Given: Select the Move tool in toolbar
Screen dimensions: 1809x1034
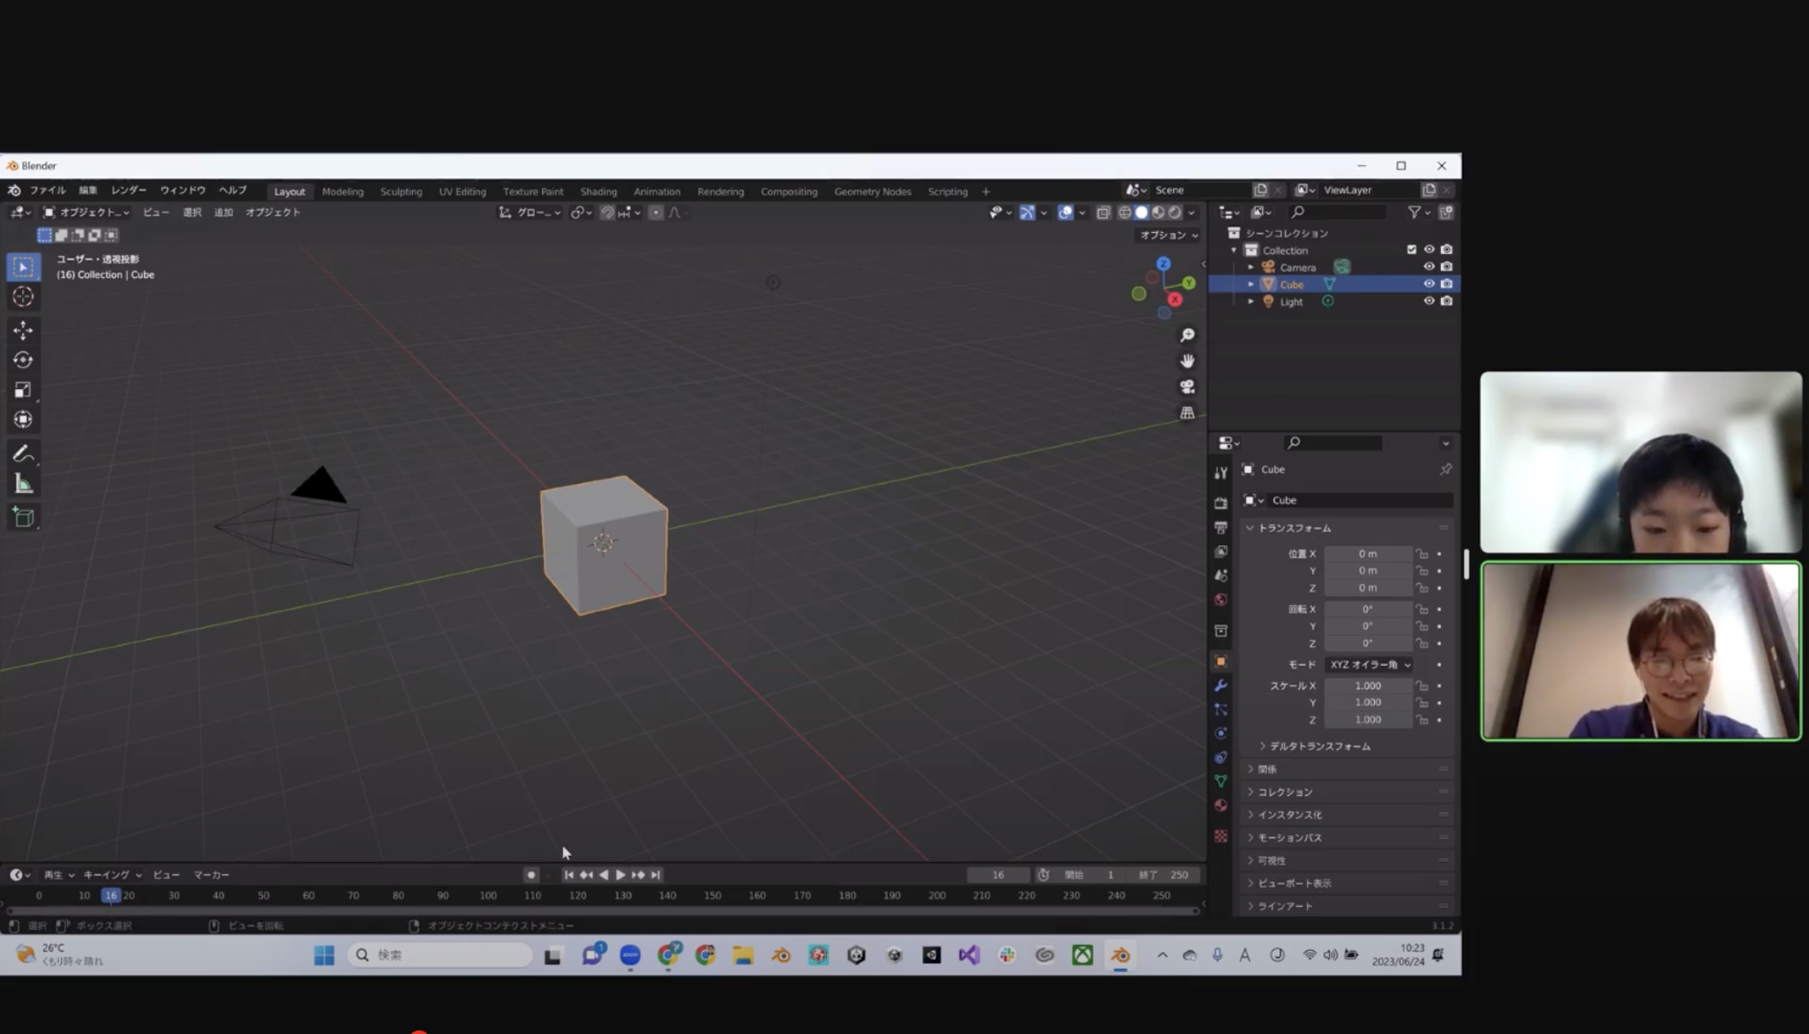Looking at the screenshot, I should click(x=23, y=330).
